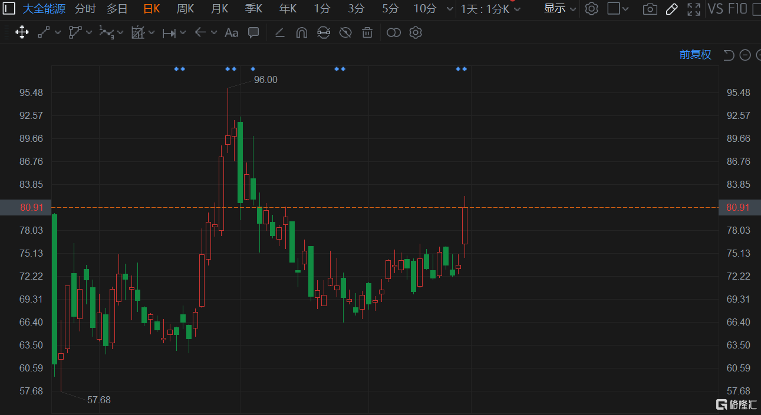Expand arrow tool options dropdown
The width and height of the screenshot is (761, 415).
click(213, 33)
